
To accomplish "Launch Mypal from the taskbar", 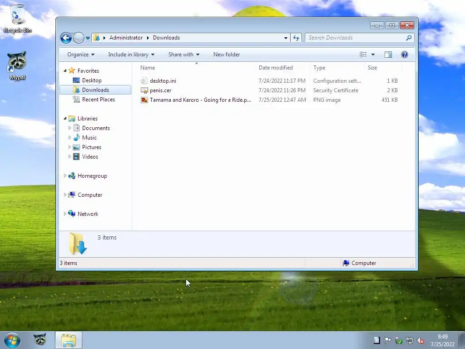I will [40, 340].
